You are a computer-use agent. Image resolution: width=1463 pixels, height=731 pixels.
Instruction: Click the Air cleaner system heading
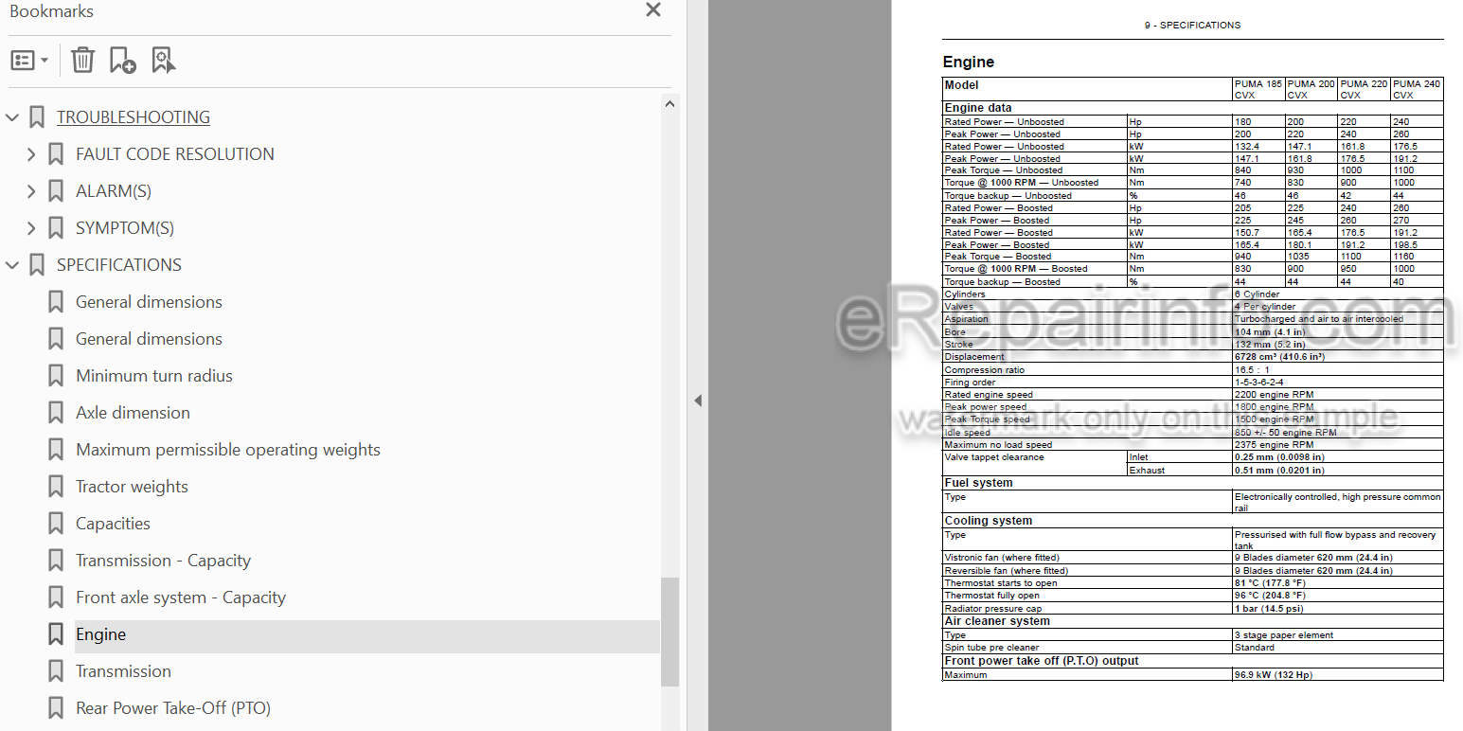(997, 621)
